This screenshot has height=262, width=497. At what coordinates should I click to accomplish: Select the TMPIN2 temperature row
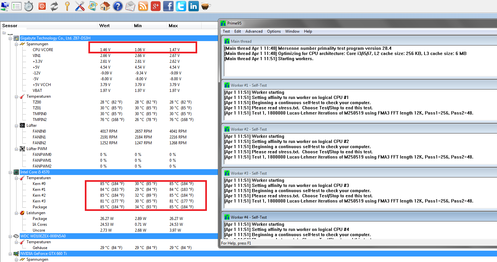pos(109,120)
